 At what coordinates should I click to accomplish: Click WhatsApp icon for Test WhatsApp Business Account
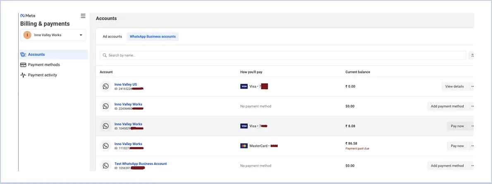point(106,165)
